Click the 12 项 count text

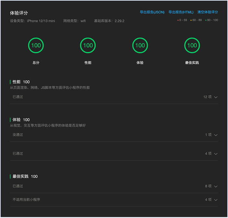click(207, 97)
